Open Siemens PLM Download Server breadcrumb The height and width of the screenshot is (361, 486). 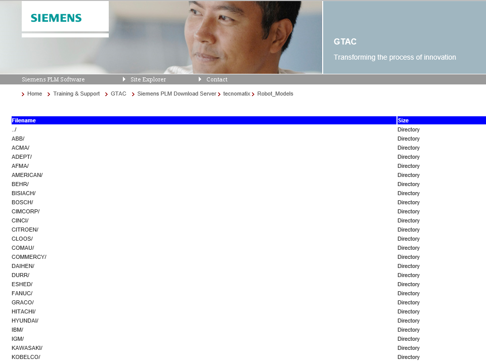(x=176, y=94)
